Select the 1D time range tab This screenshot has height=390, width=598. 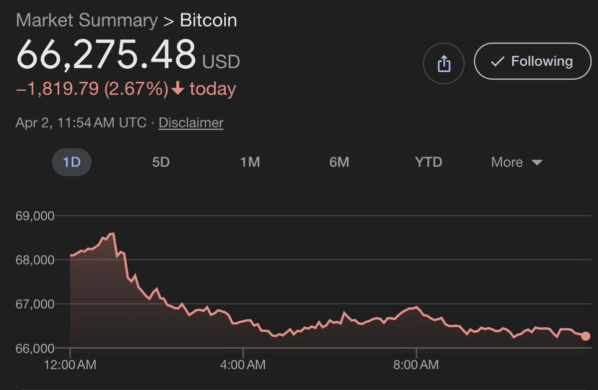pos(72,162)
